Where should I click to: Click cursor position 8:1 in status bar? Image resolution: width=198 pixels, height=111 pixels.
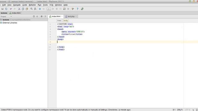click(174, 110)
